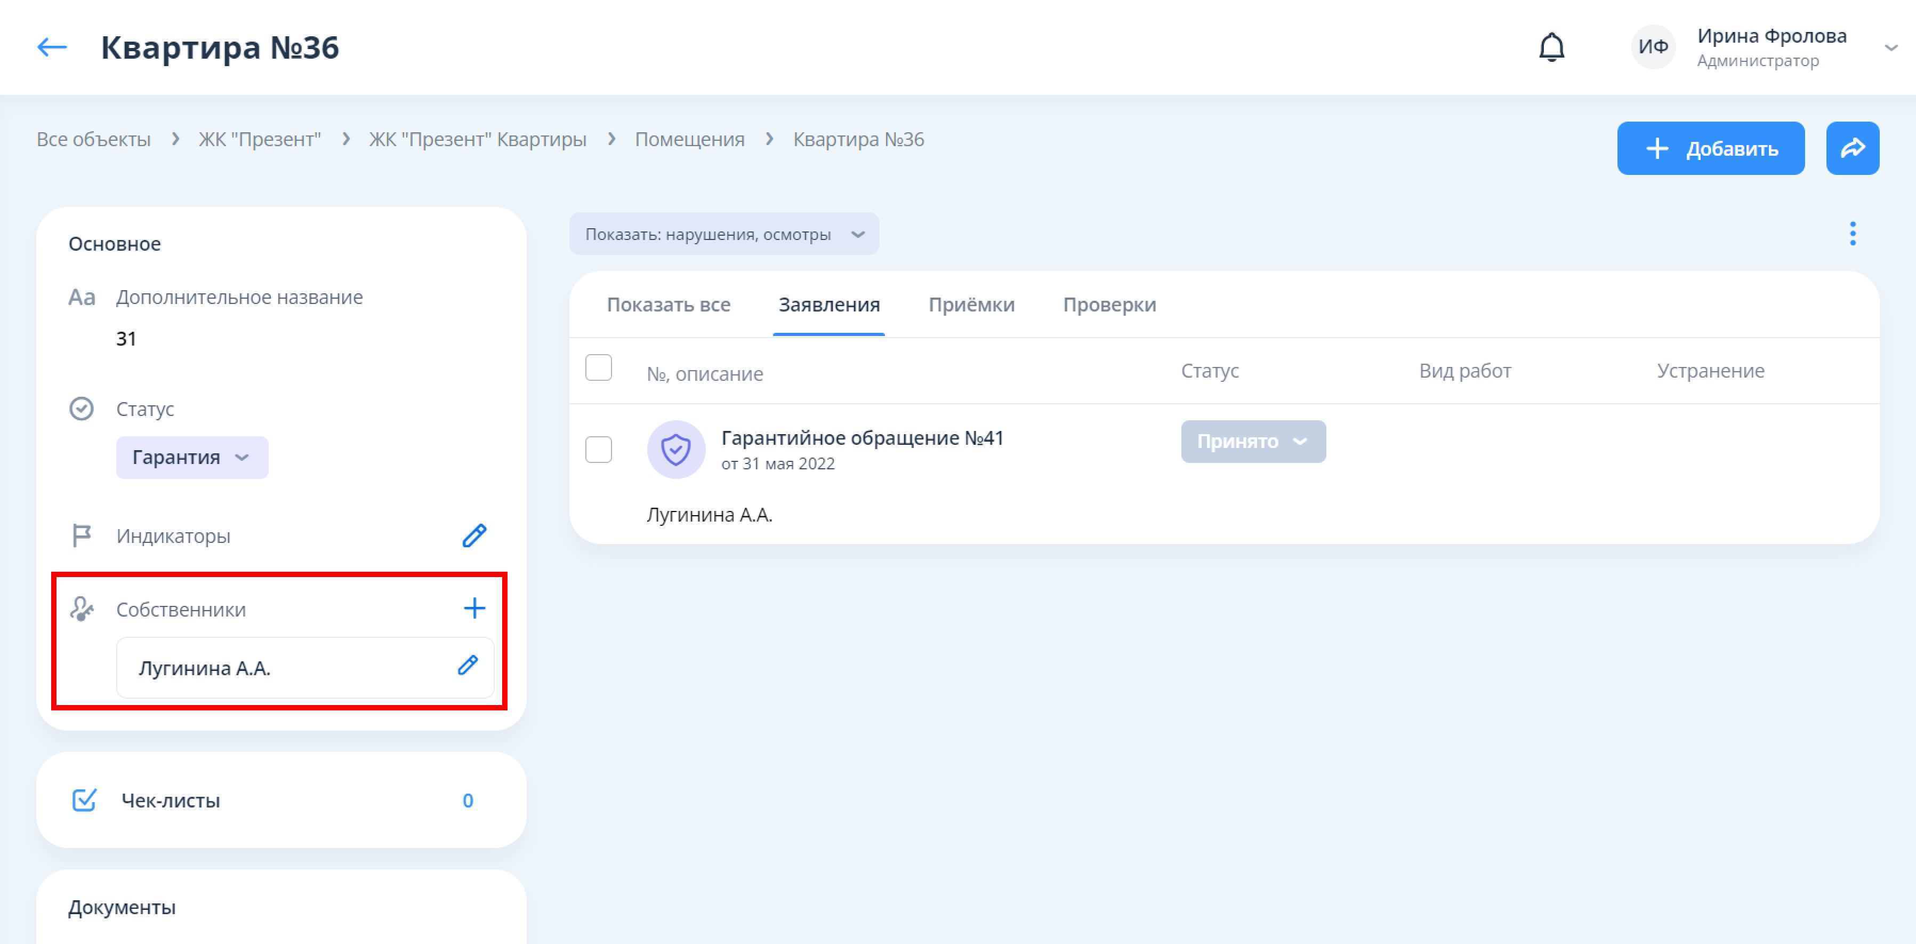Click the share arrow button
This screenshot has height=944, width=1916.
pos(1851,149)
